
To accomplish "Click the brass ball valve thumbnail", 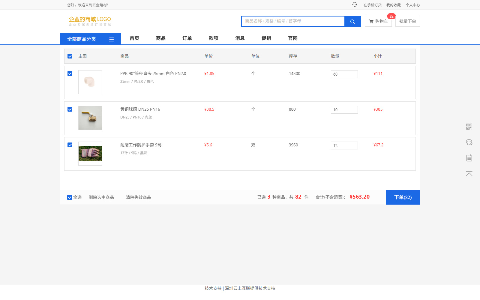I will click(x=90, y=118).
